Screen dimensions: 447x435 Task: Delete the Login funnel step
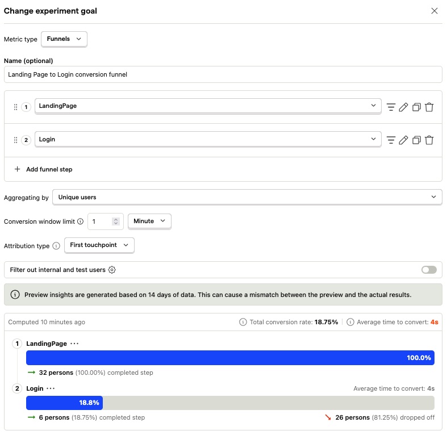coord(429,140)
